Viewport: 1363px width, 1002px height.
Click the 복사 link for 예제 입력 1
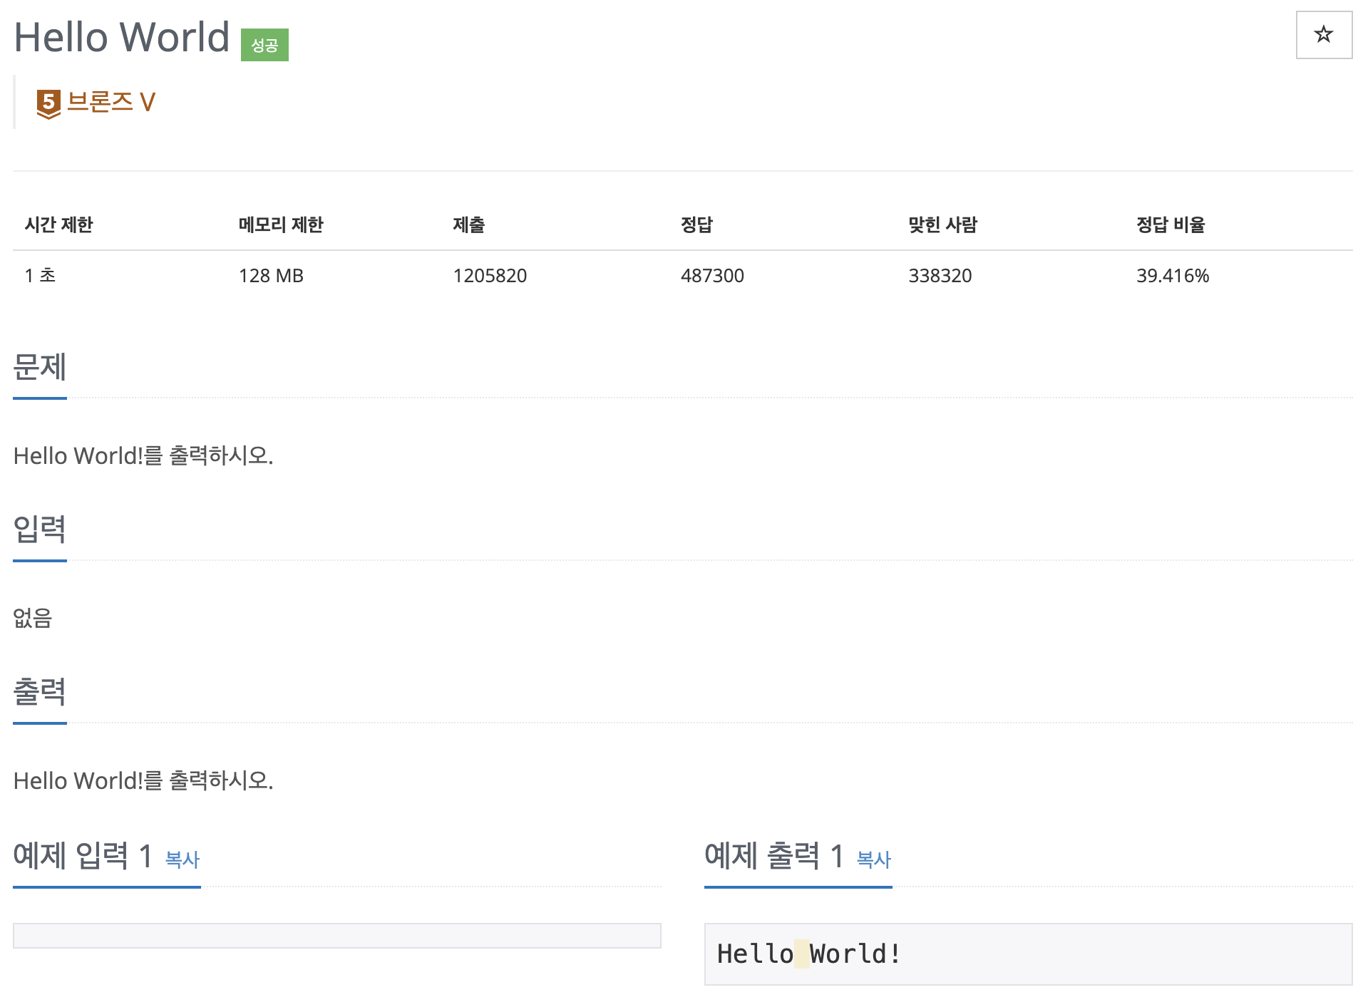click(x=182, y=861)
